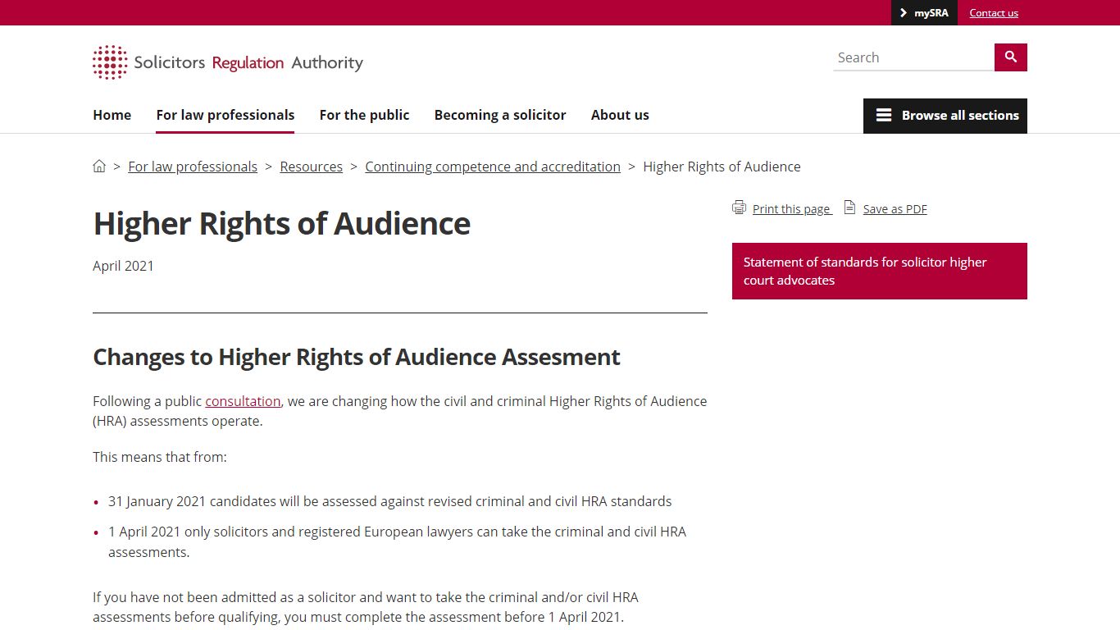This screenshot has width=1120, height=630.
Task: Follow the consultation link in the paragraph
Action: click(243, 401)
